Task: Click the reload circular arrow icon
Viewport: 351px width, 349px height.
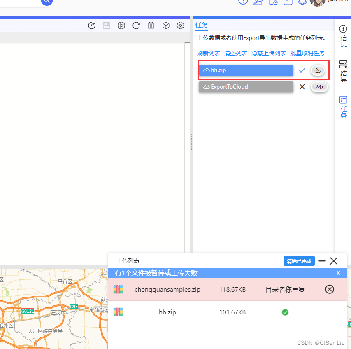Action: (136, 26)
